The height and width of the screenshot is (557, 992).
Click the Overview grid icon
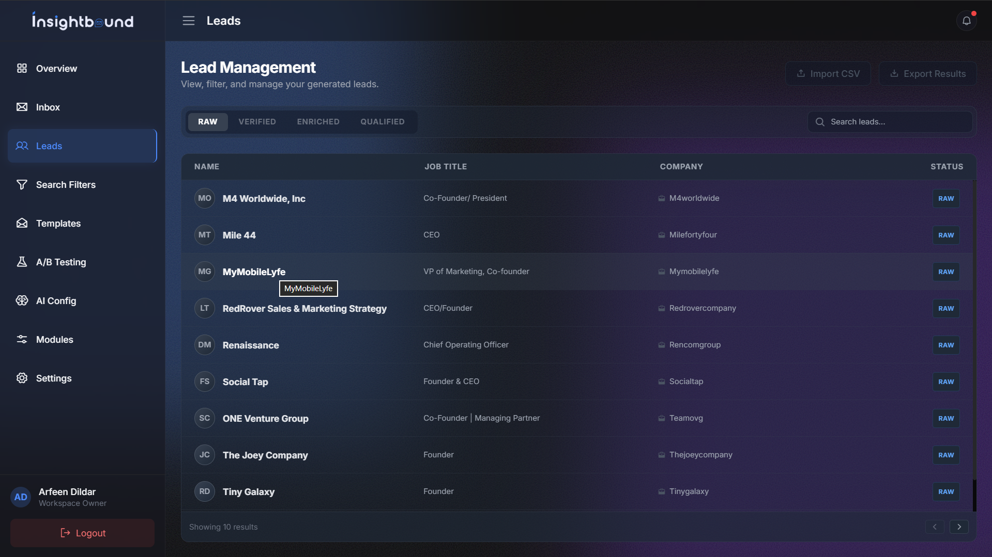pyautogui.click(x=22, y=68)
